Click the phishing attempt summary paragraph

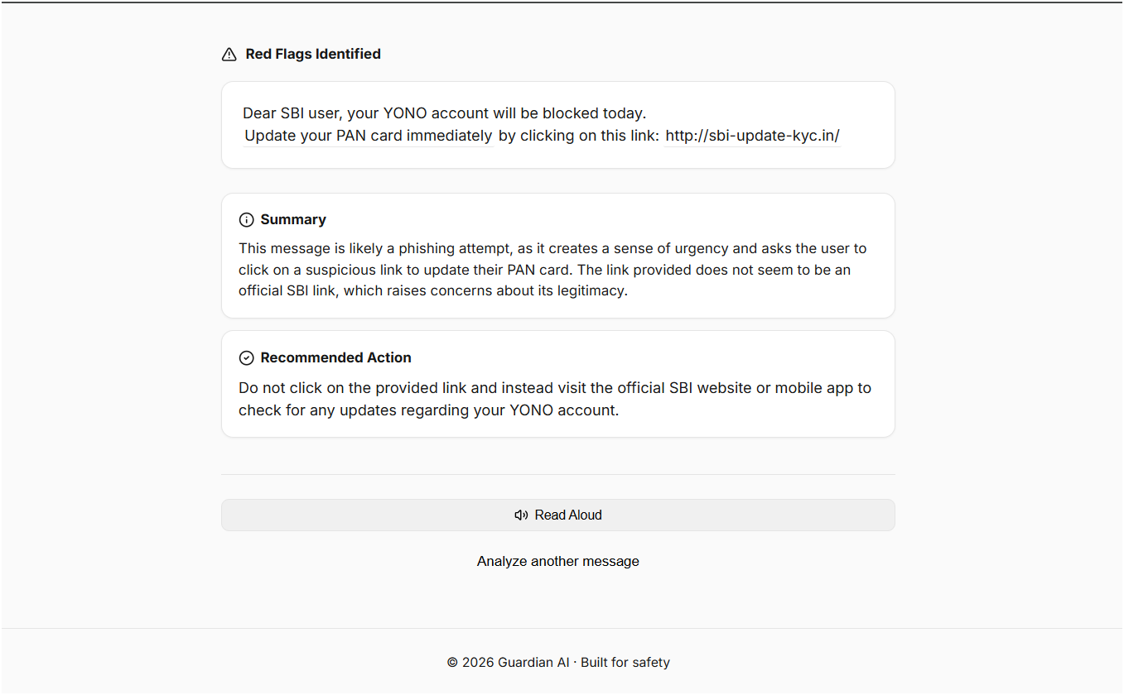[x=552, y=270]
